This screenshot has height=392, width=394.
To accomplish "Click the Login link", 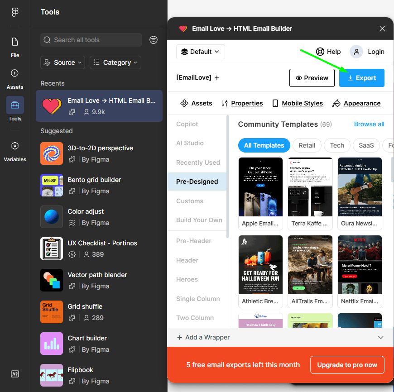I will tap(376, 52).
